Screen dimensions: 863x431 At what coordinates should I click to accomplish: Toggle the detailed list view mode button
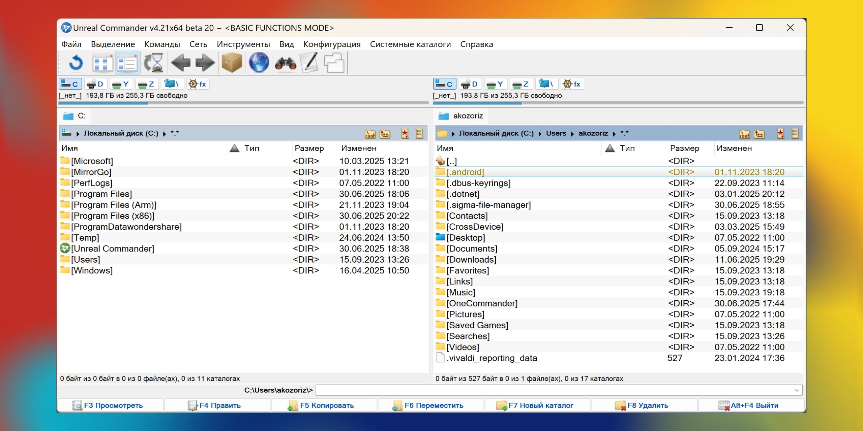coord(127,63)
